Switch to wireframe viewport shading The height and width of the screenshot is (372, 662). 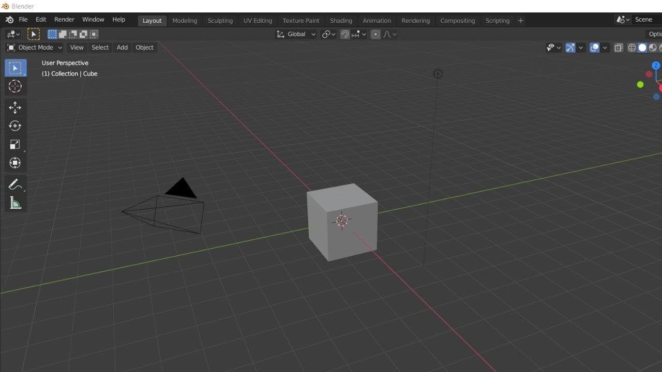click(632, 48)
